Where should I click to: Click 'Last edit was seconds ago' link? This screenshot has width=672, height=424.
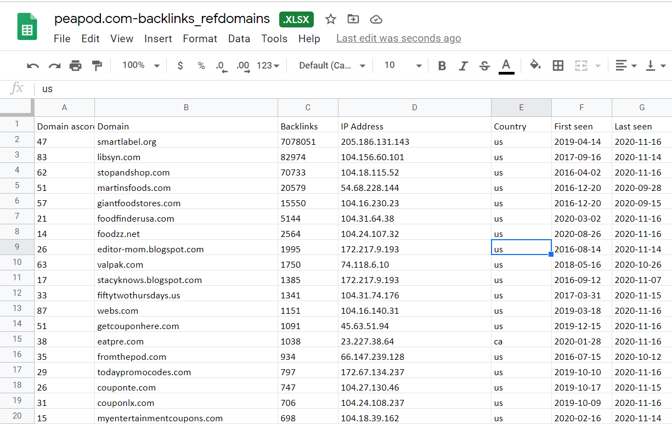click(x=399, y=38)
